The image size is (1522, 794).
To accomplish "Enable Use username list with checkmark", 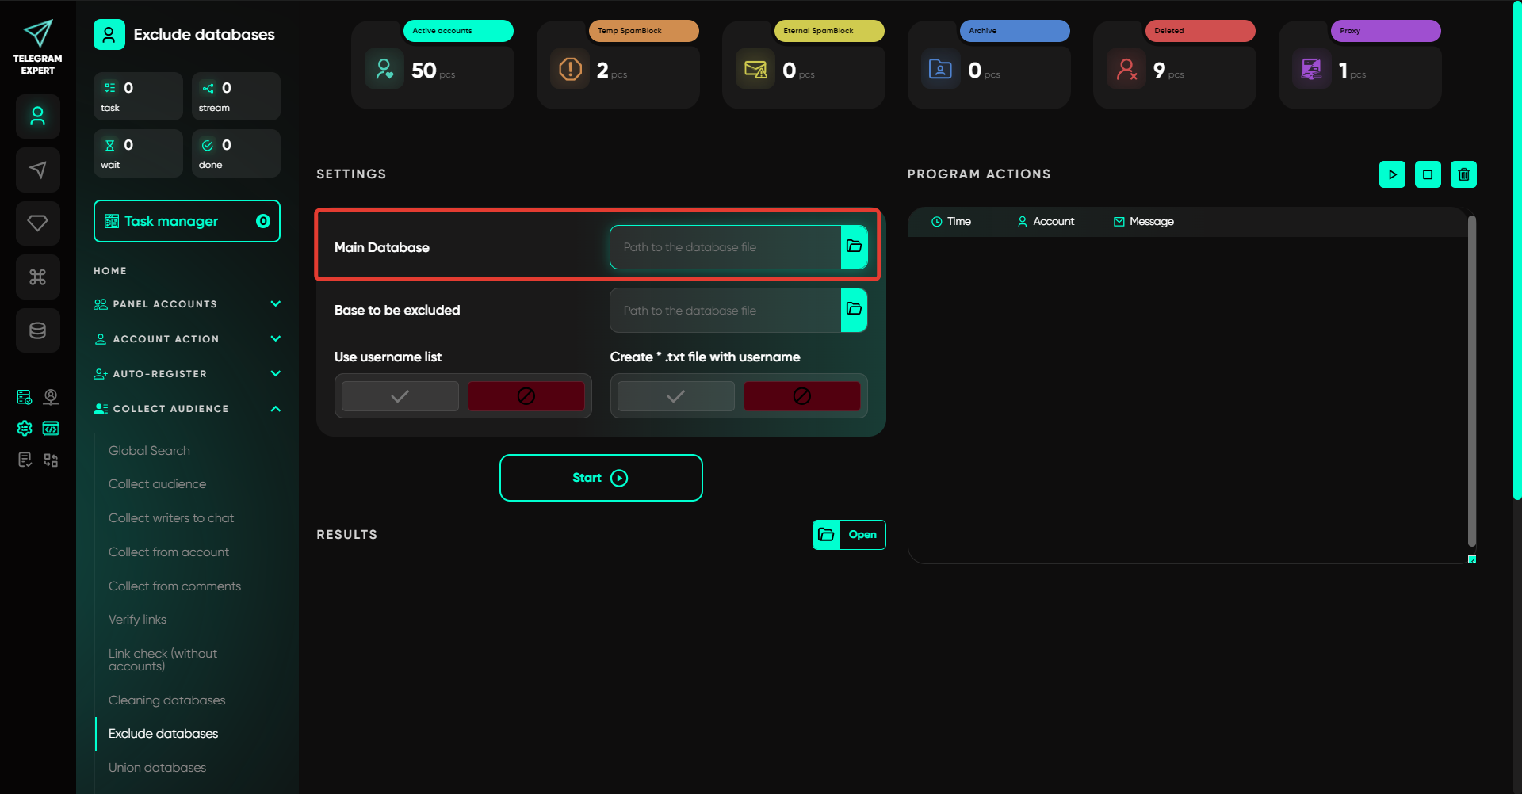I will click(x=400, y=396).
